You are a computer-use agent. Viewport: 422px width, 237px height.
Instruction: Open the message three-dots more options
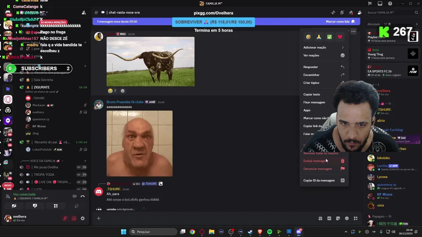click(353, 32)
